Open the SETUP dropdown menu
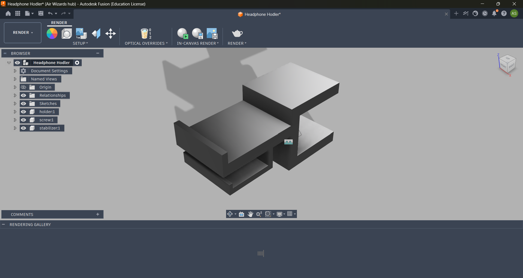 coord(80,43)
